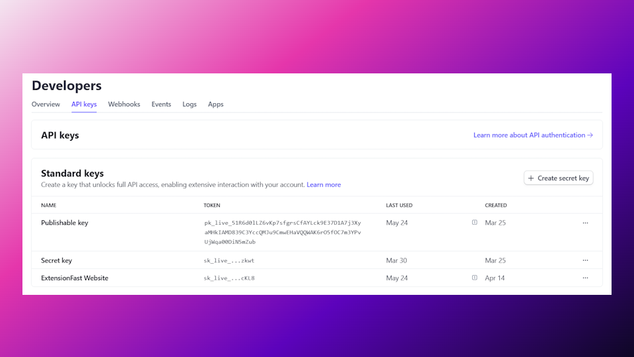The height and width of the screenshot is (357, 634).
Task: Click the LAST USED column header
Action: coord(399,205)
